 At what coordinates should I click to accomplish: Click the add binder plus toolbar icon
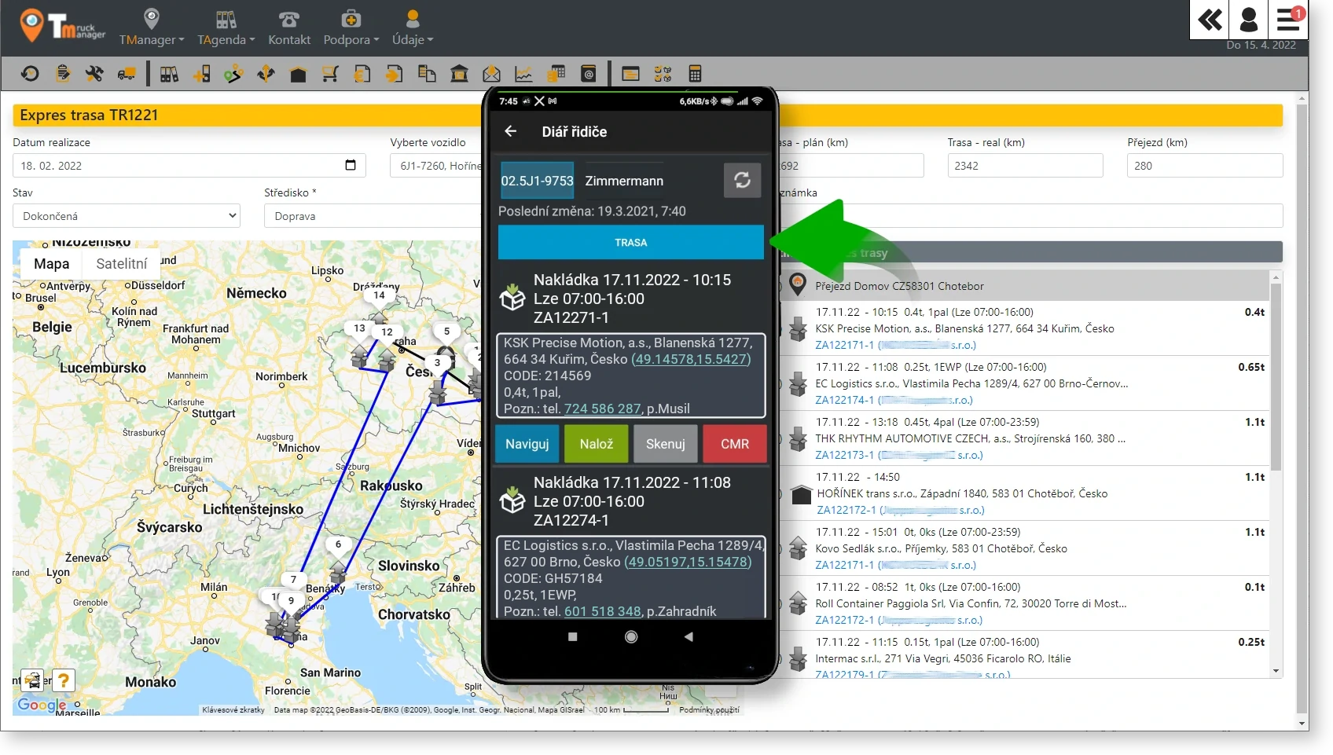(x=201, y=74)
